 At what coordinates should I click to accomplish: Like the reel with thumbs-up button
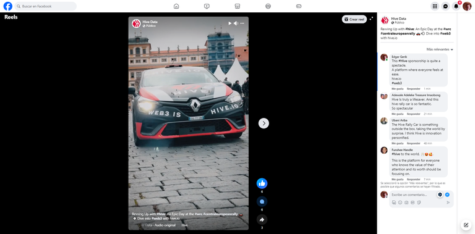tap(262, 183)
